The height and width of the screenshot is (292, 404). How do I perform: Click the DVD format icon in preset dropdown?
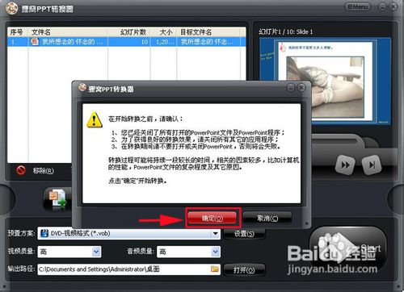[x=44, y=233]
